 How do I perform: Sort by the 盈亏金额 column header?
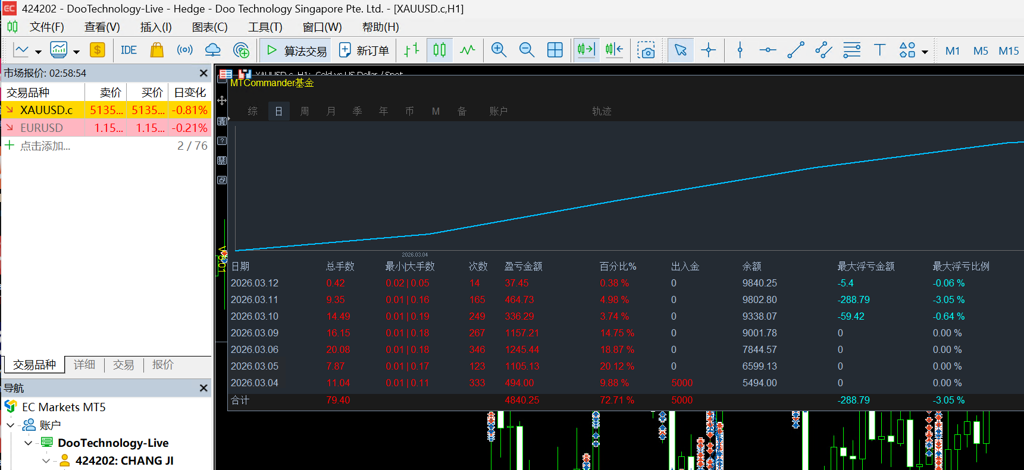click(524, 266)
